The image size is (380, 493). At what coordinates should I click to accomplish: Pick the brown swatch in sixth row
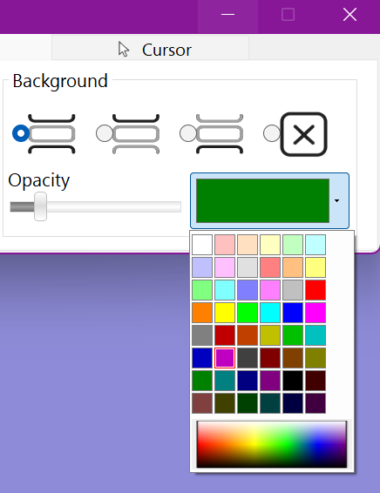pyautogui.click(x=293, y=358)
